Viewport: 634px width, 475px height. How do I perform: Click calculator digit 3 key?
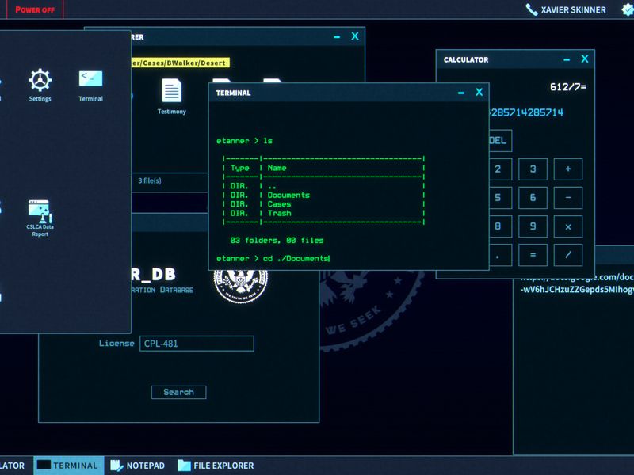point(533,169)
